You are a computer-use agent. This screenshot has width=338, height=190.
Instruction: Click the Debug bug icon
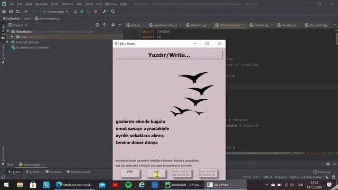point(82,12)
